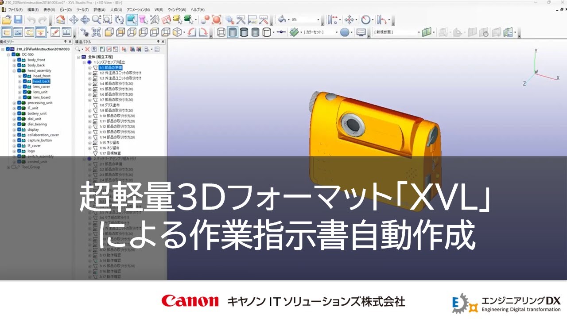Viewport: 567px width, 319px height.
Task: Open file with the folder icon
Action: tap(7, 19)
